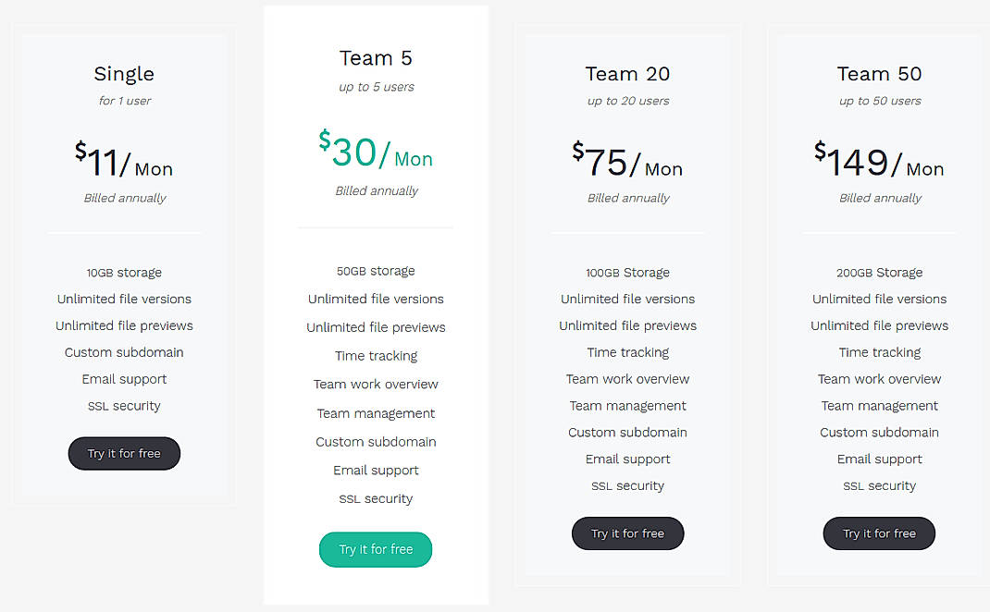Select 10GB storage feature on Single plan
The width and height of the screenshot is (990, 612).
(124, 272)
